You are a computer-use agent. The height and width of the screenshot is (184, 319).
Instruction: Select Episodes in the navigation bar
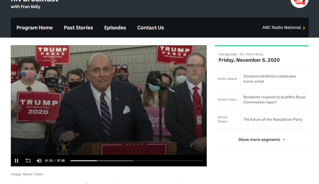pyautogui.click(x=115, y=28)
